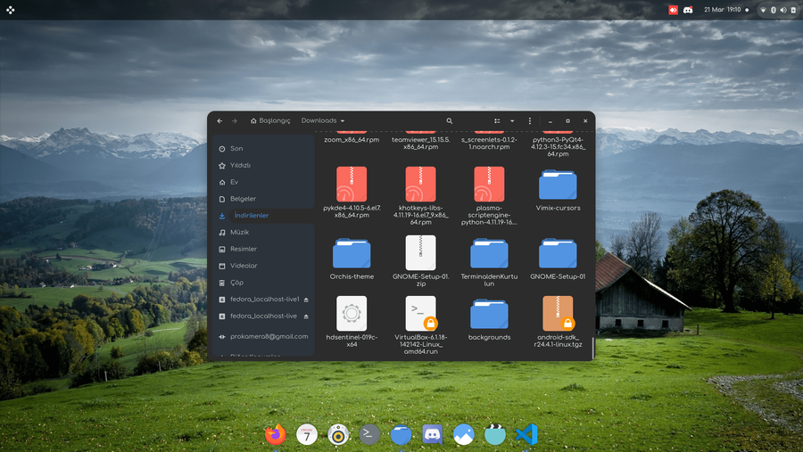This screenshot has height=452, width=803.
Task: Open image viewer app in dock
Action: pyautogui.click(x=463, y=434)
